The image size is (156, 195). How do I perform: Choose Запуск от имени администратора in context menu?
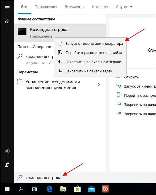pyautogui.click(x=90, y=44)
